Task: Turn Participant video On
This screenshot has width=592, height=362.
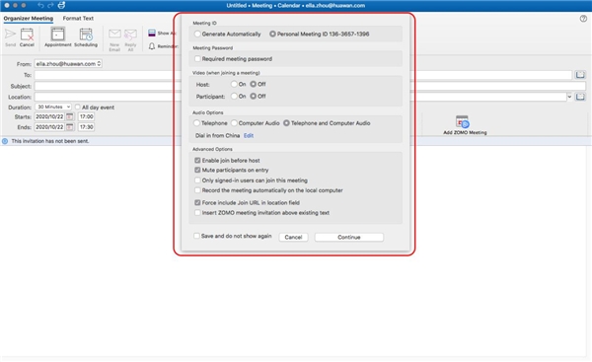Action: click(235, 97)
